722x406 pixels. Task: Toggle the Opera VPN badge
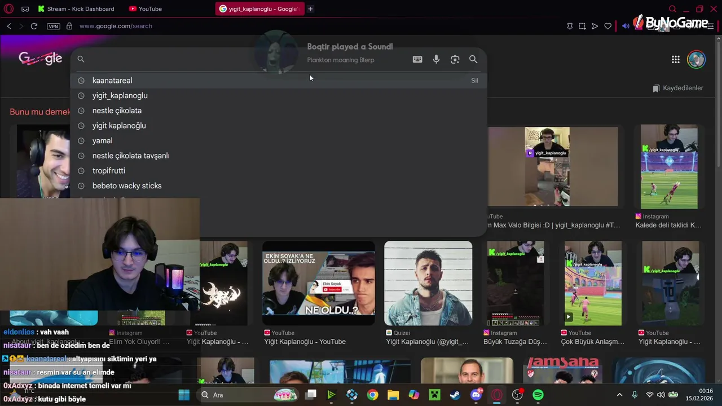pos(54,26)
